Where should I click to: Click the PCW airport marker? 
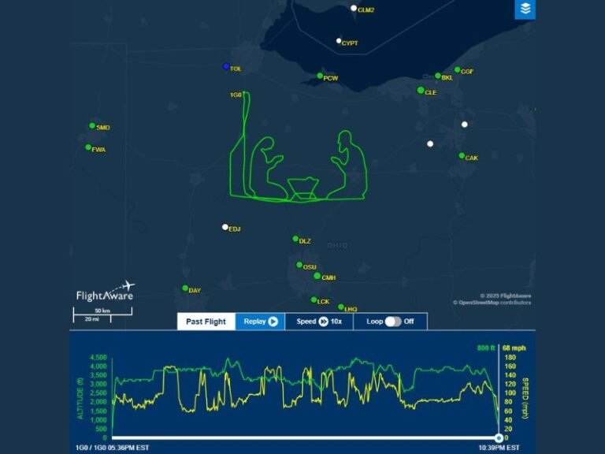(x=320, y=76)
